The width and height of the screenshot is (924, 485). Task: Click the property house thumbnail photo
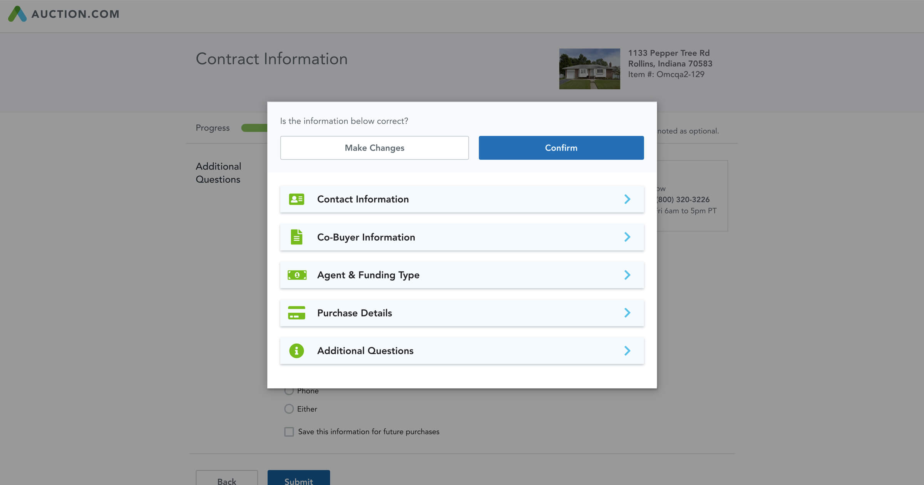[x=589, y=69]
